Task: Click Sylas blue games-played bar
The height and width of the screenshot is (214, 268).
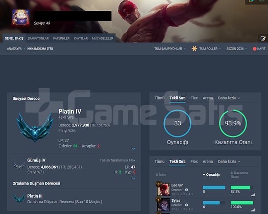Action: click(211, 203)
